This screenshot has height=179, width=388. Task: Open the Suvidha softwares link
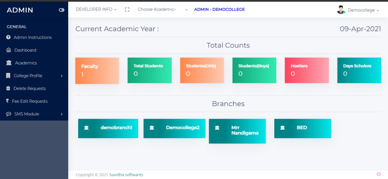(x=126, y=175)
